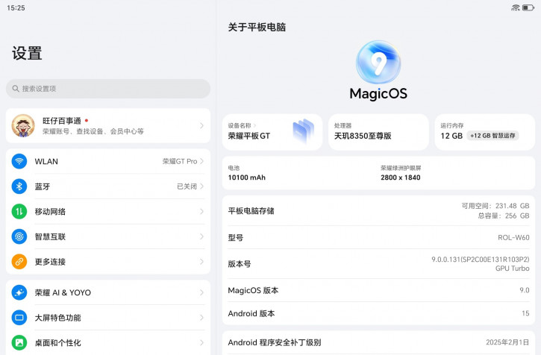
Task: Select the WLAN menu label
Action: pos(46,161)
